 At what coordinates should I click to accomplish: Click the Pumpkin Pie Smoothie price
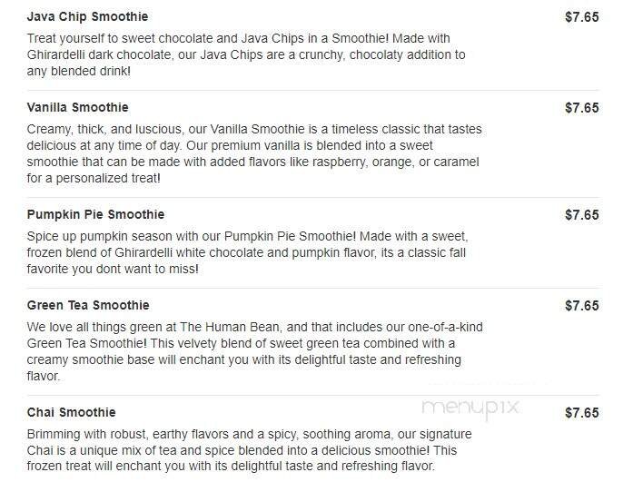[581, 215]
